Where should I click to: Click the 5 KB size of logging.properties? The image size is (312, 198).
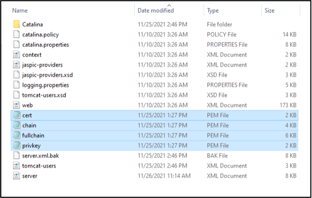click(291, 85)
